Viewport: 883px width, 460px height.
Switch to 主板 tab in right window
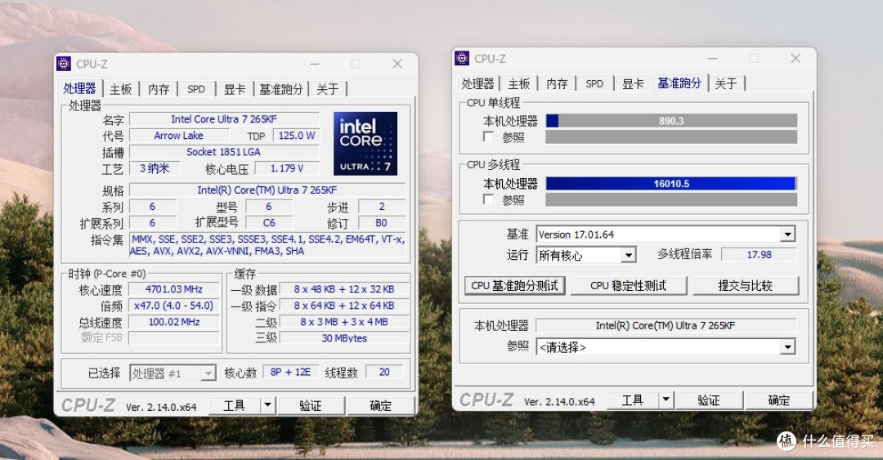518,83
